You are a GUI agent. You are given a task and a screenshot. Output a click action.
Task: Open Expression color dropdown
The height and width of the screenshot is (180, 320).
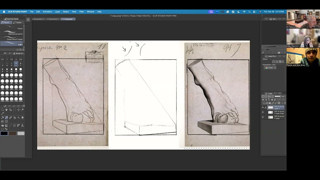270,67
